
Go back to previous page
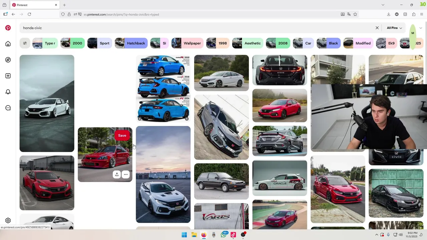[x=13, y=14]
